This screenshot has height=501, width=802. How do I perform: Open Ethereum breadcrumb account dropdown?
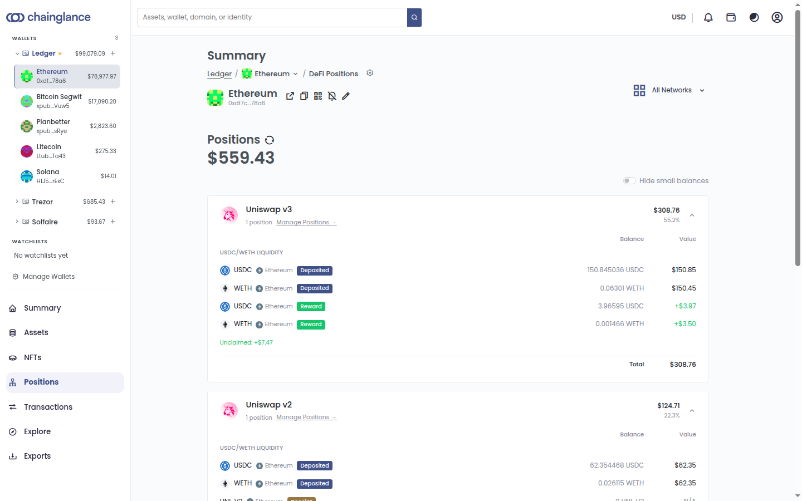[270, 74]
